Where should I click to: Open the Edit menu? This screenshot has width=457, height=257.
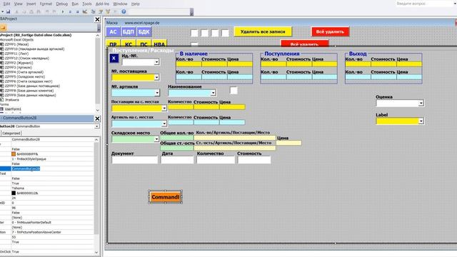point(6,4)
